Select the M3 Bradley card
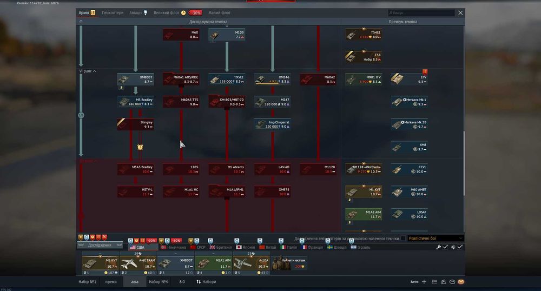Image resolution: width=541 pixels, height=291 pixels. coord(135,102)
